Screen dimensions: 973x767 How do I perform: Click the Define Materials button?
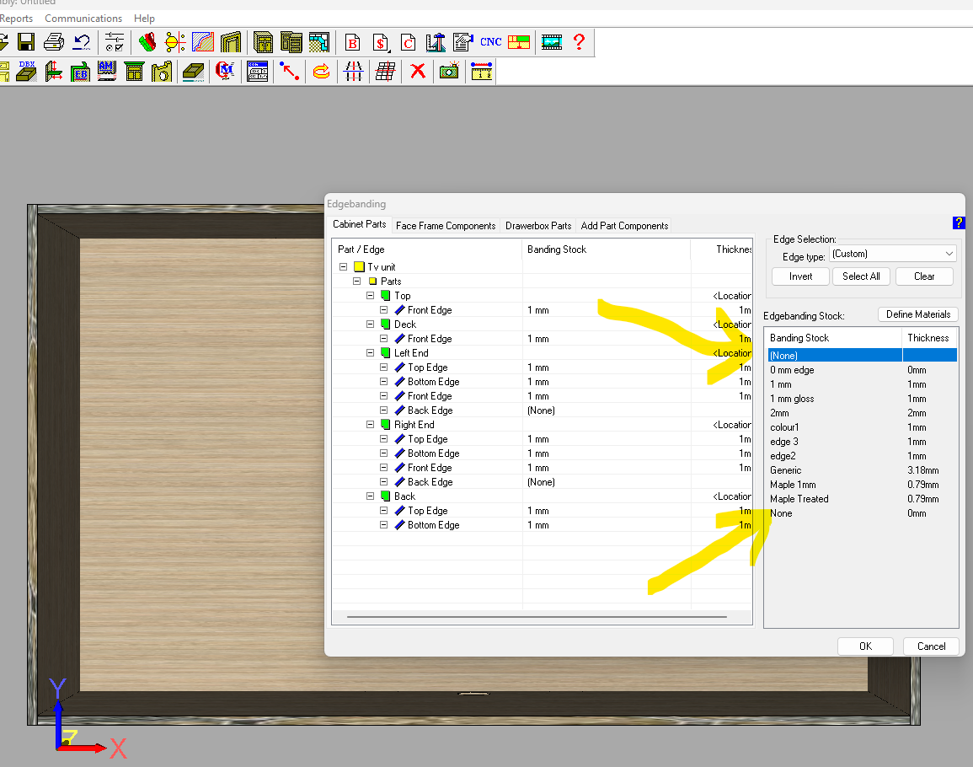tap(917, 314)
